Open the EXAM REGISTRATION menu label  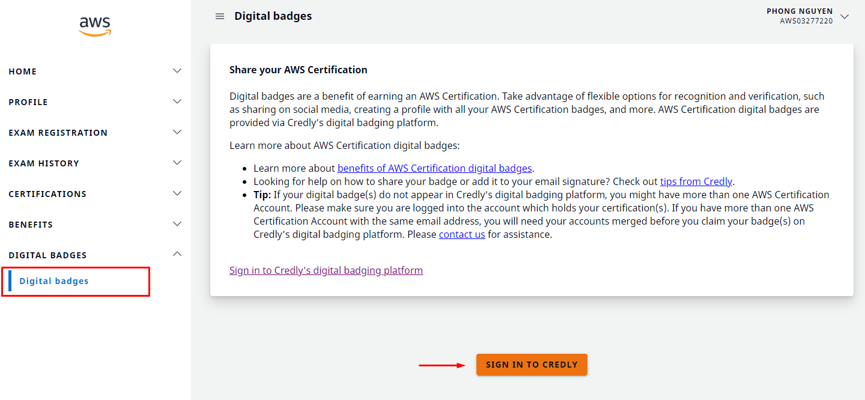point(58,133)
